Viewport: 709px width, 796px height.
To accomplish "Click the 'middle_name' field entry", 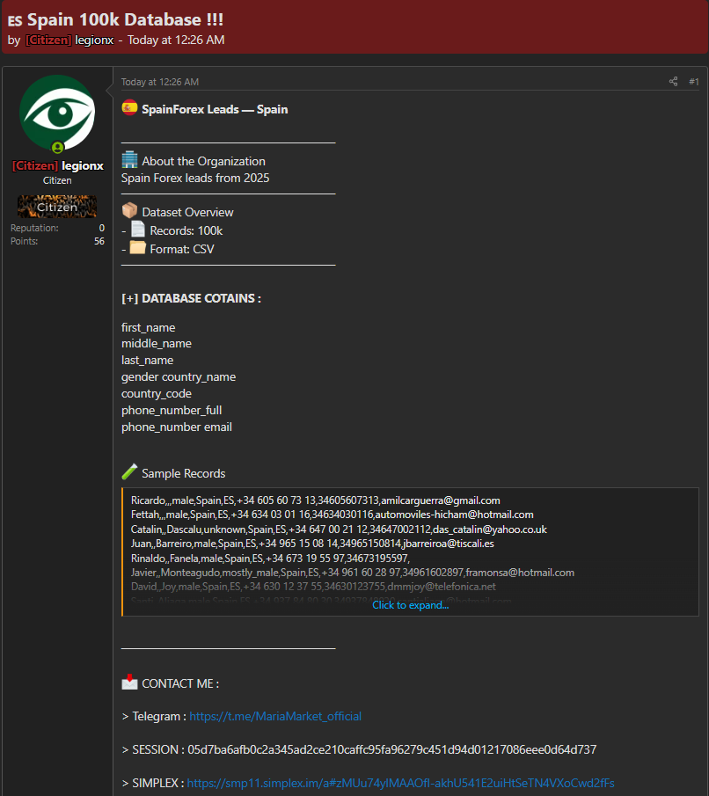I will click(157, 344).
